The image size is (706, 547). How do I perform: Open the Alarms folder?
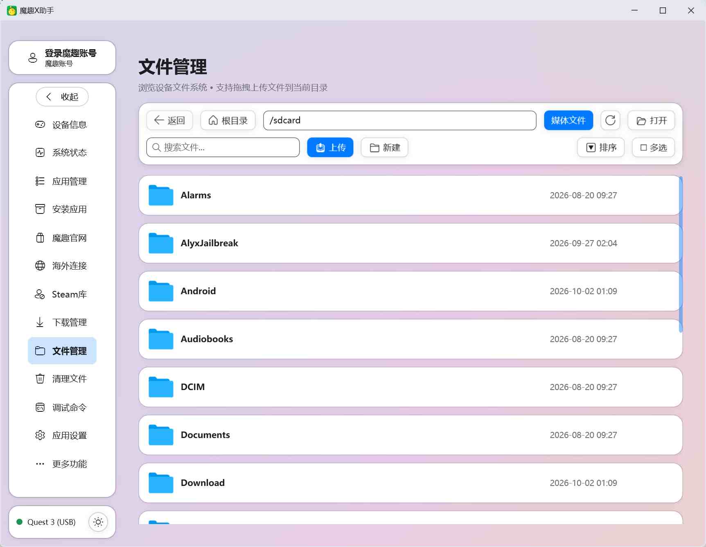(x=411, y=195)
